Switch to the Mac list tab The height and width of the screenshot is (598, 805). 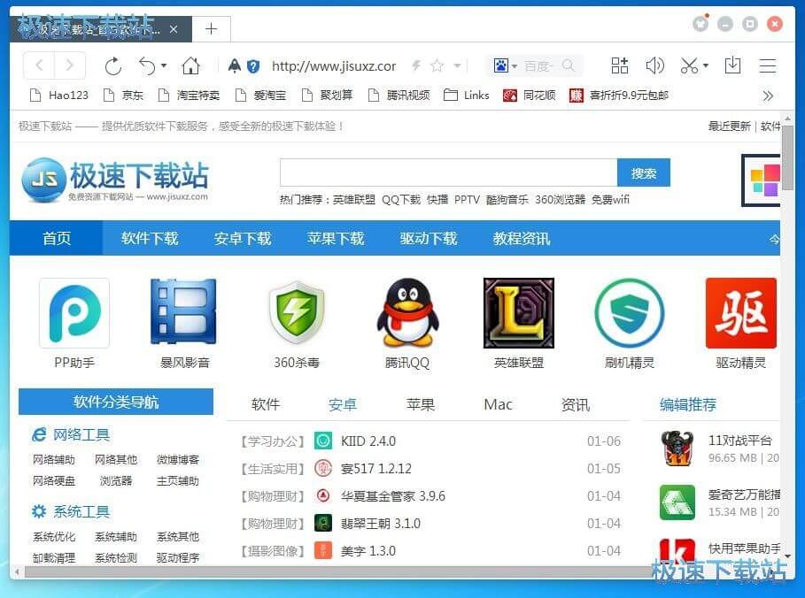[498, 404]
